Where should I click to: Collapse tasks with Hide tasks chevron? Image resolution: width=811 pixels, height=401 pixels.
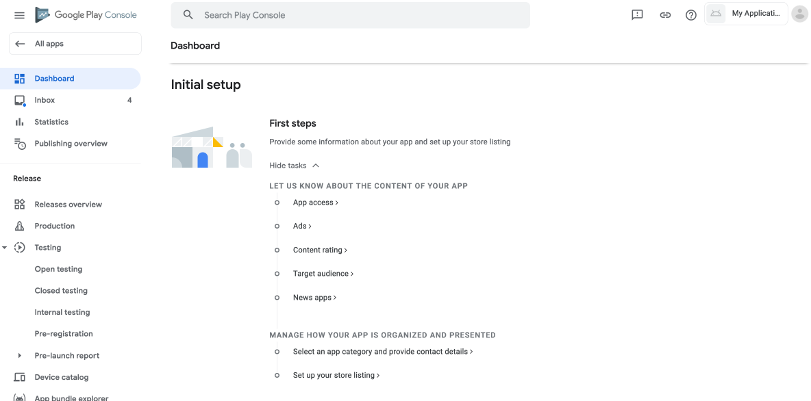click(x=316, y=166)
